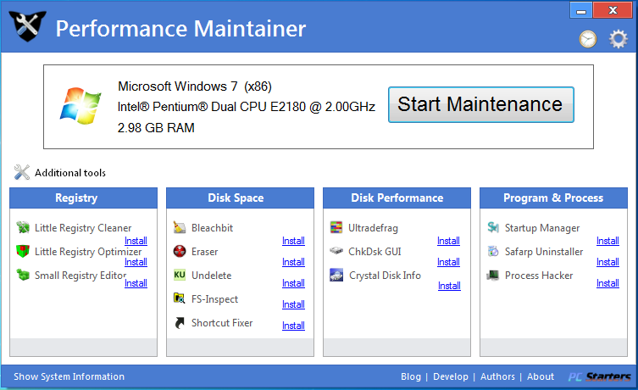Open the scheduler clock icon
Viewport: 638px width, 390px height.
587,40
